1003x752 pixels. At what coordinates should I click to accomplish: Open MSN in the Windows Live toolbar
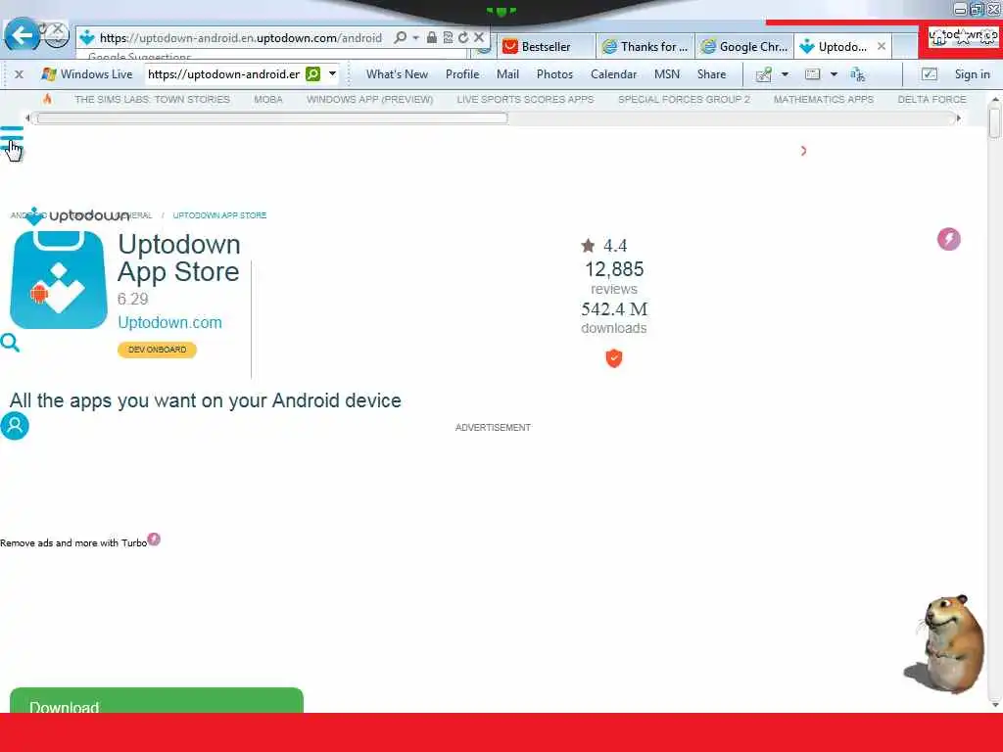pyautogui.click(x=666, y=74)
